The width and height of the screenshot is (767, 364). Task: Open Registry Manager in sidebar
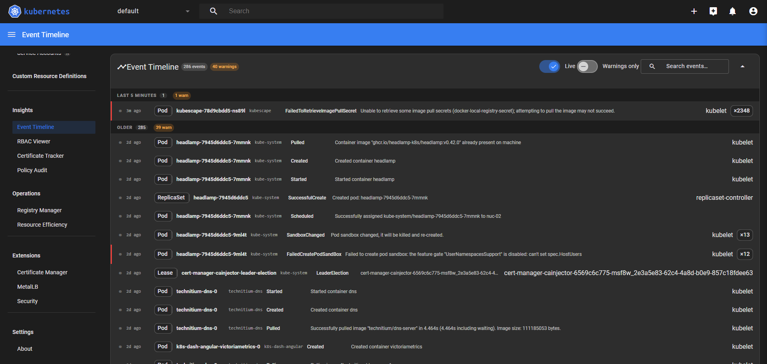click(x=39, y=210)
